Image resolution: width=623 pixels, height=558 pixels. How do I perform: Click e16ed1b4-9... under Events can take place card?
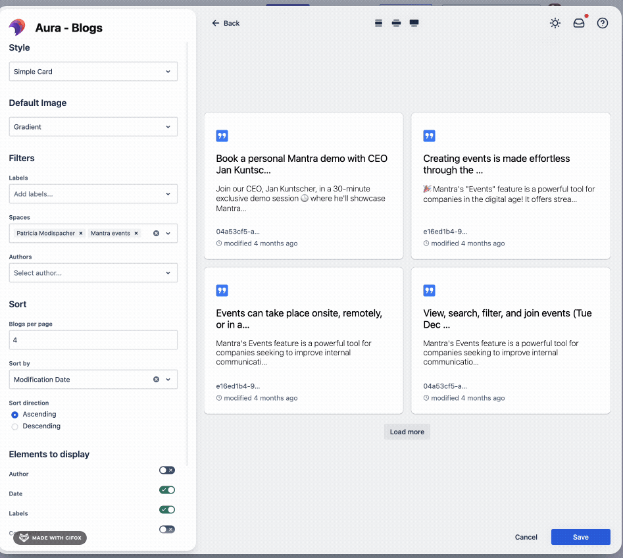(237, 386)
